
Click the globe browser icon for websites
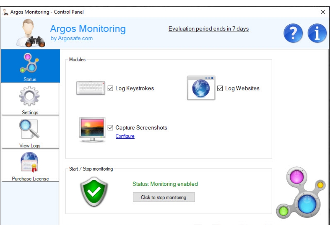[x=201, y=88]
